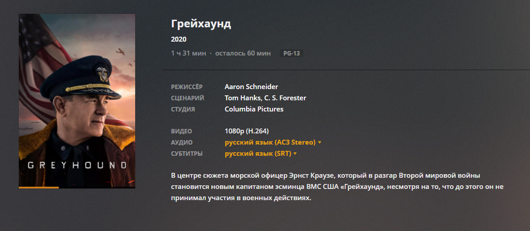The width and height of the screenshot is (530, 231).
Task: Click the РЕЖИССЁР label
Action: pyautogui.click(x=187, y=86)
